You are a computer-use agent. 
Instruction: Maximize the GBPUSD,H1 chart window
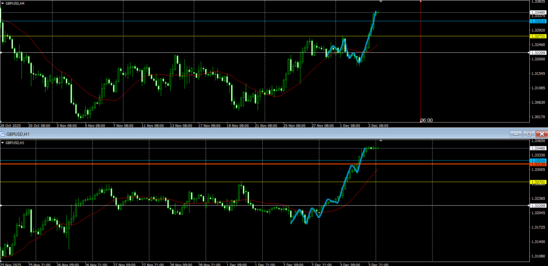click(529, 134)
